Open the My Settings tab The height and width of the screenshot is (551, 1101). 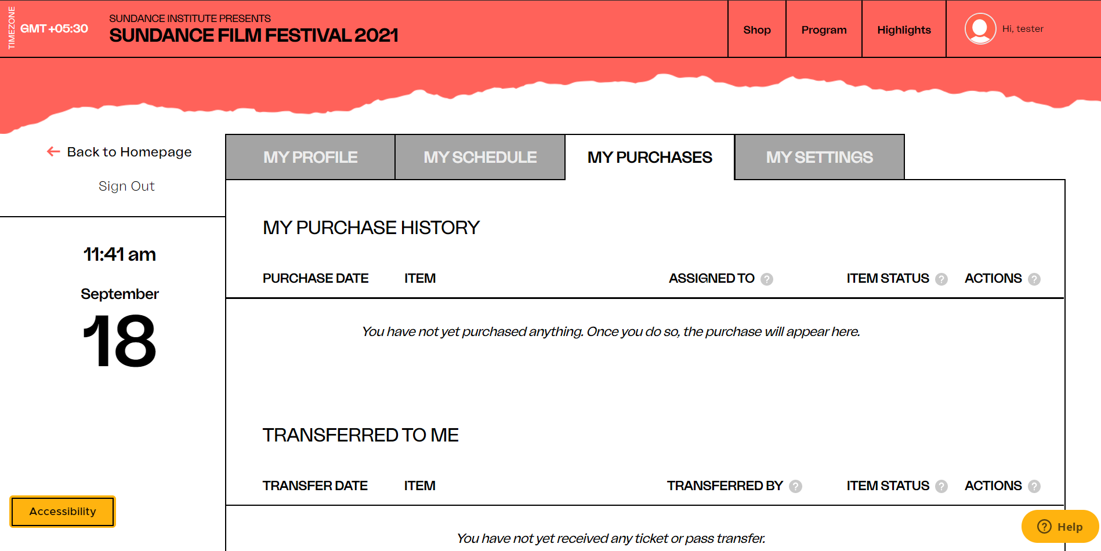point(819,157)
